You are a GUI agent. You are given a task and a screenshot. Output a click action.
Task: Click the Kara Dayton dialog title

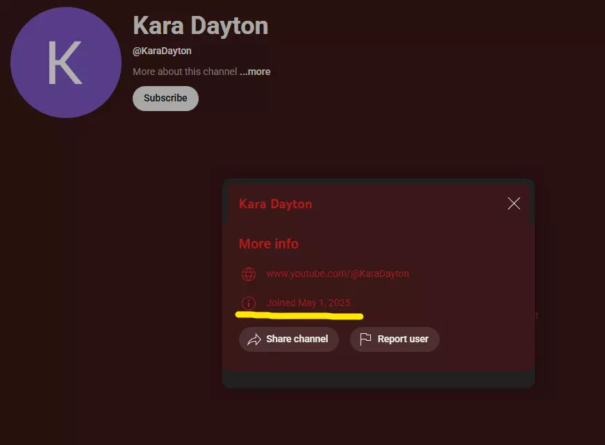point(276,204)
